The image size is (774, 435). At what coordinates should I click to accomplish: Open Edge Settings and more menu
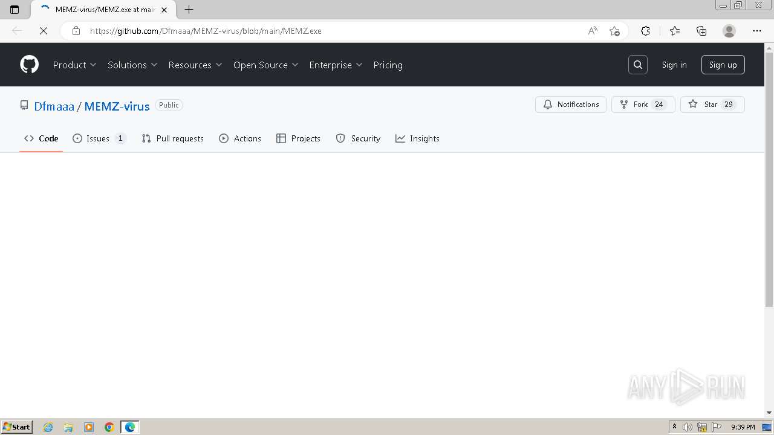(757, 31)
